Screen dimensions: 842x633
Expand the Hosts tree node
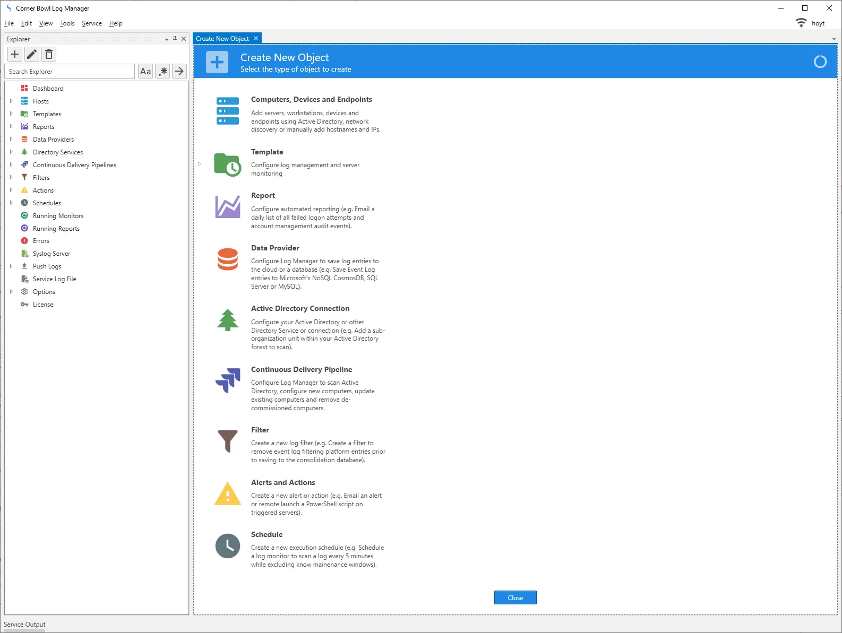pos(11,101)
